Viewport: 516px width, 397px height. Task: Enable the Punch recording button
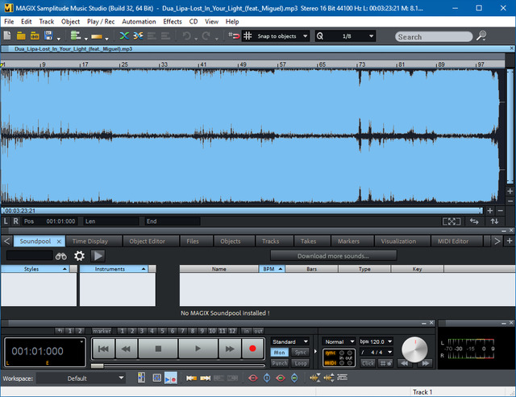pyautogui.click(x=279, y=363)
